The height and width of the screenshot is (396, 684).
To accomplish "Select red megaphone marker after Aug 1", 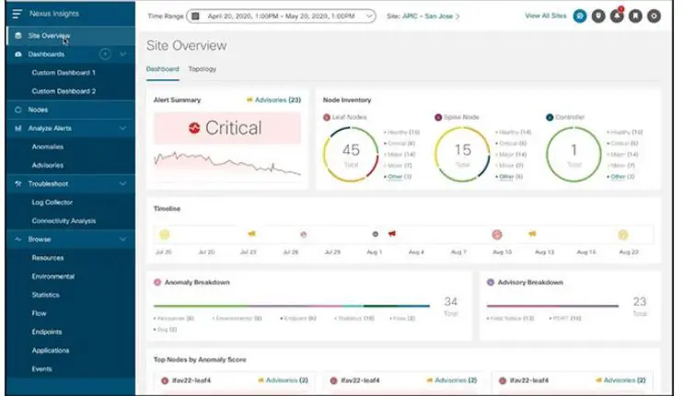I will [x=392, y=234].
